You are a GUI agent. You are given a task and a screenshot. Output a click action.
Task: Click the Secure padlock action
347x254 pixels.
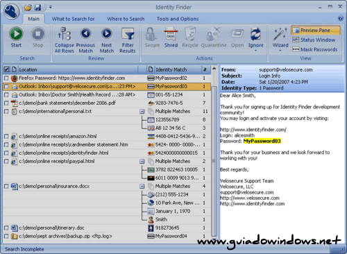pyautogui.click(x=152, y=37)
